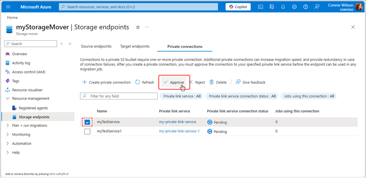The image size is (366, 178).
Task: Sort by the Name column header
Action: pyautogui.click(x=102, y=111)
